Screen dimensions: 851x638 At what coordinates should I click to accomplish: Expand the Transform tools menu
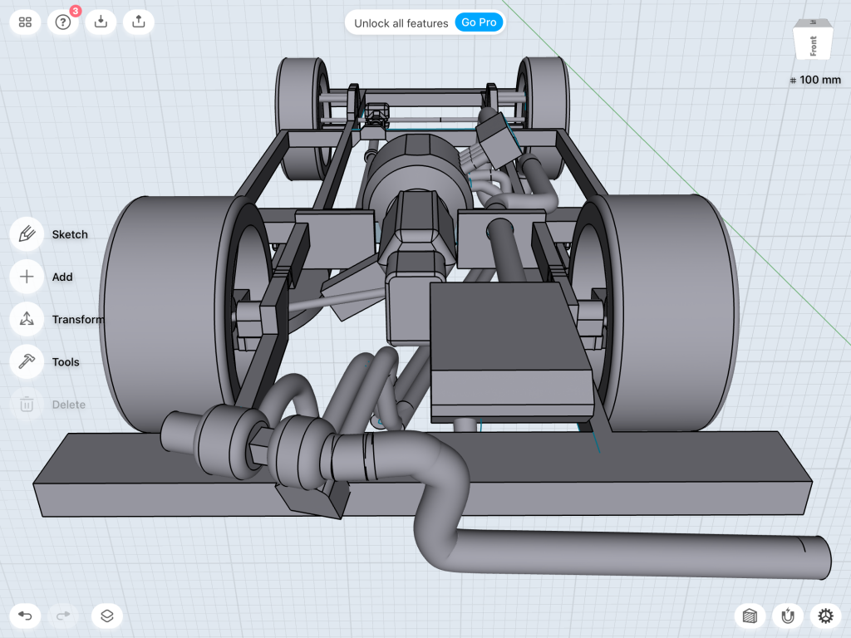[27, 319]
